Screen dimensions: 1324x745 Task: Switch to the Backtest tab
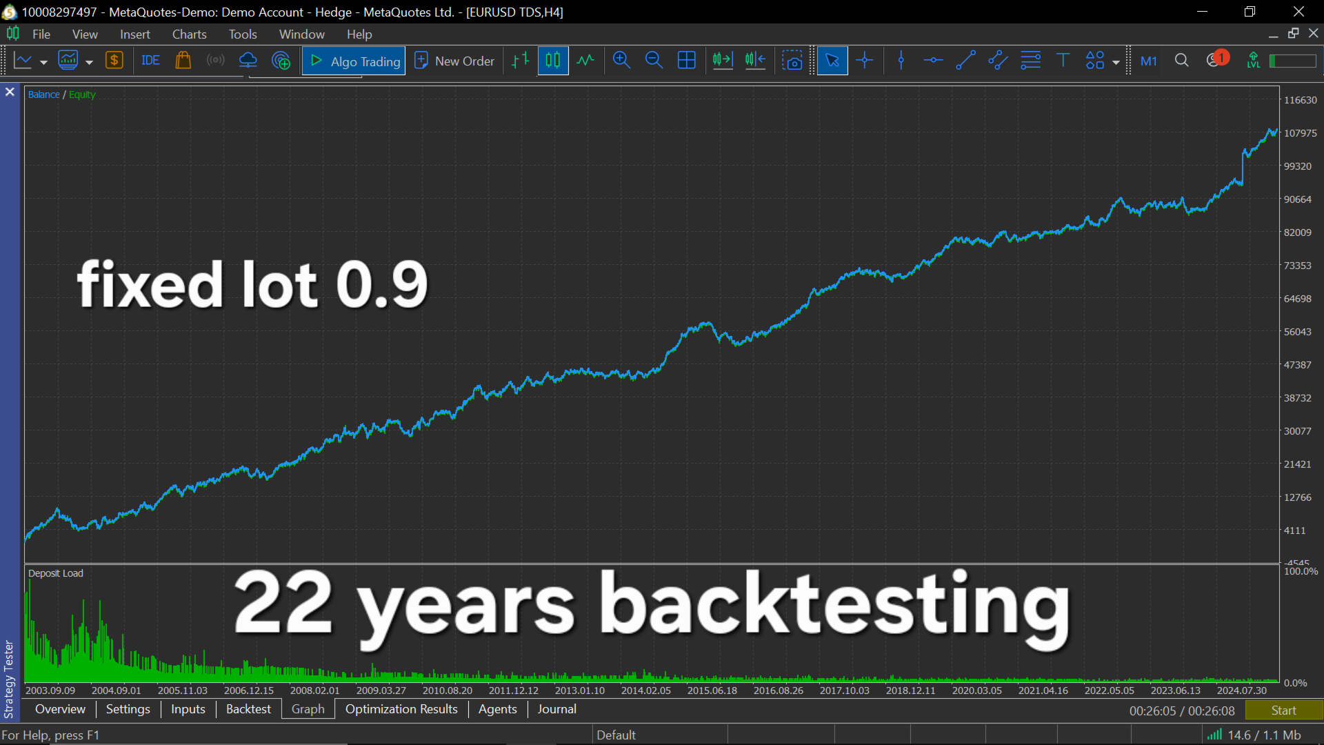(248, 709)
